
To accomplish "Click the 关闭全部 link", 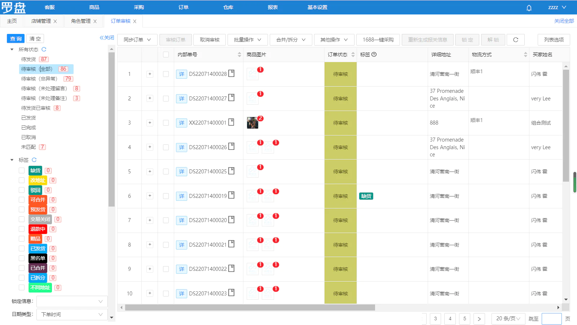I will [x=564, y=21].
